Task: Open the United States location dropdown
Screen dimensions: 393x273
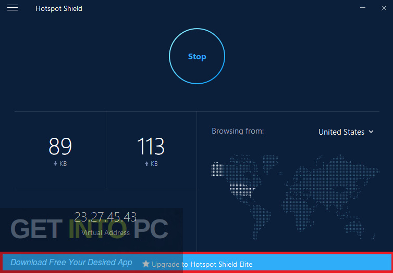Action: (346, 132)
